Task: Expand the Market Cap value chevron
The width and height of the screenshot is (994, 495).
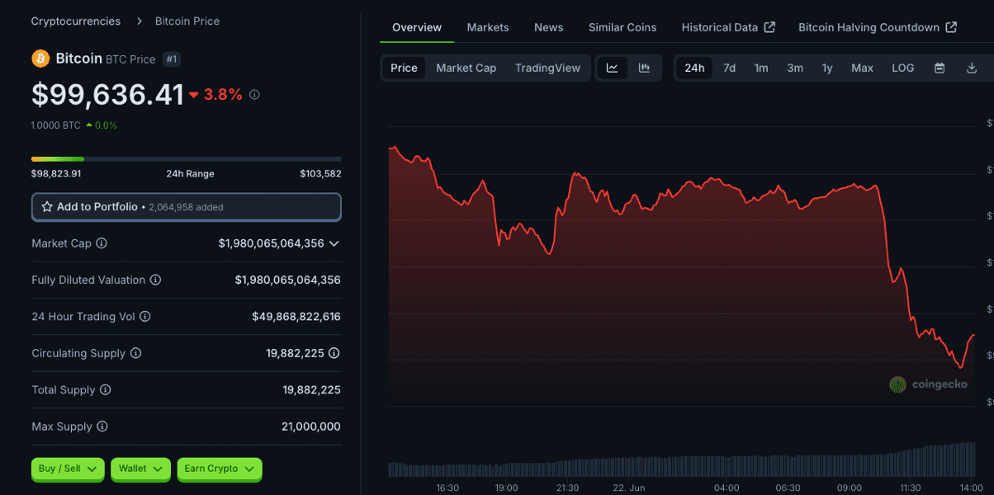Action: tap(334, 243)
